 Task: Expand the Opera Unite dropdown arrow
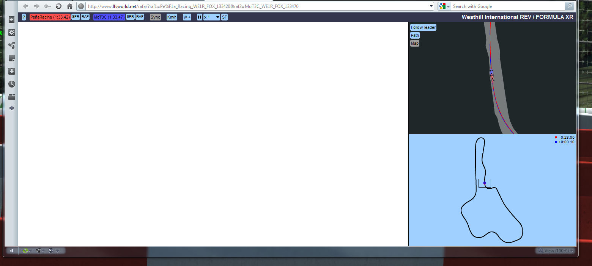click(x=43, y=251)
